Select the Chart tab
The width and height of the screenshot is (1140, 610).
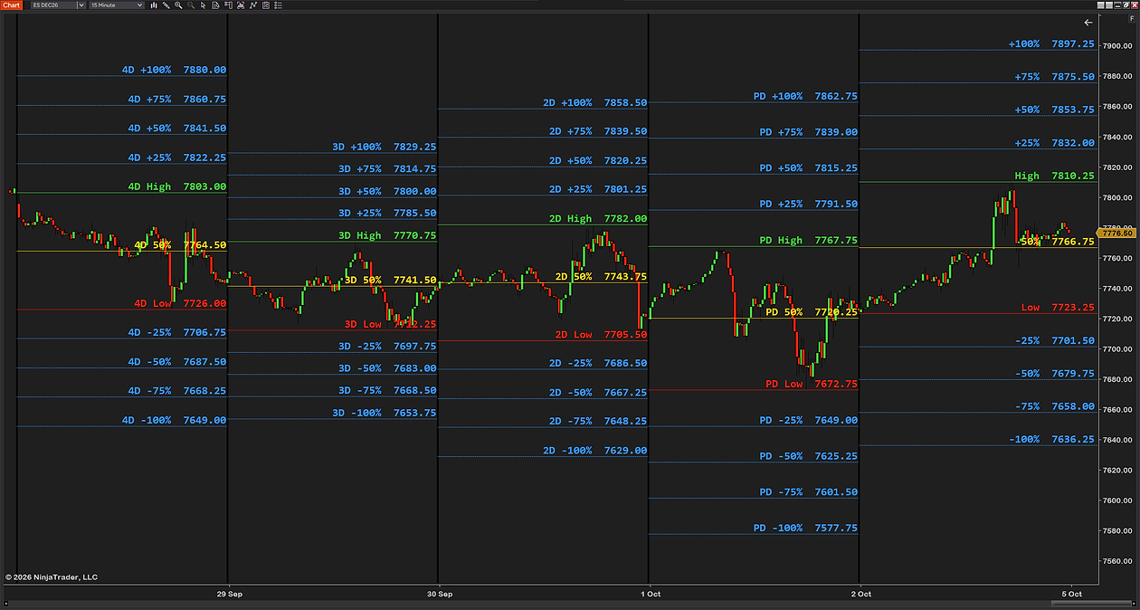[12, 5]
